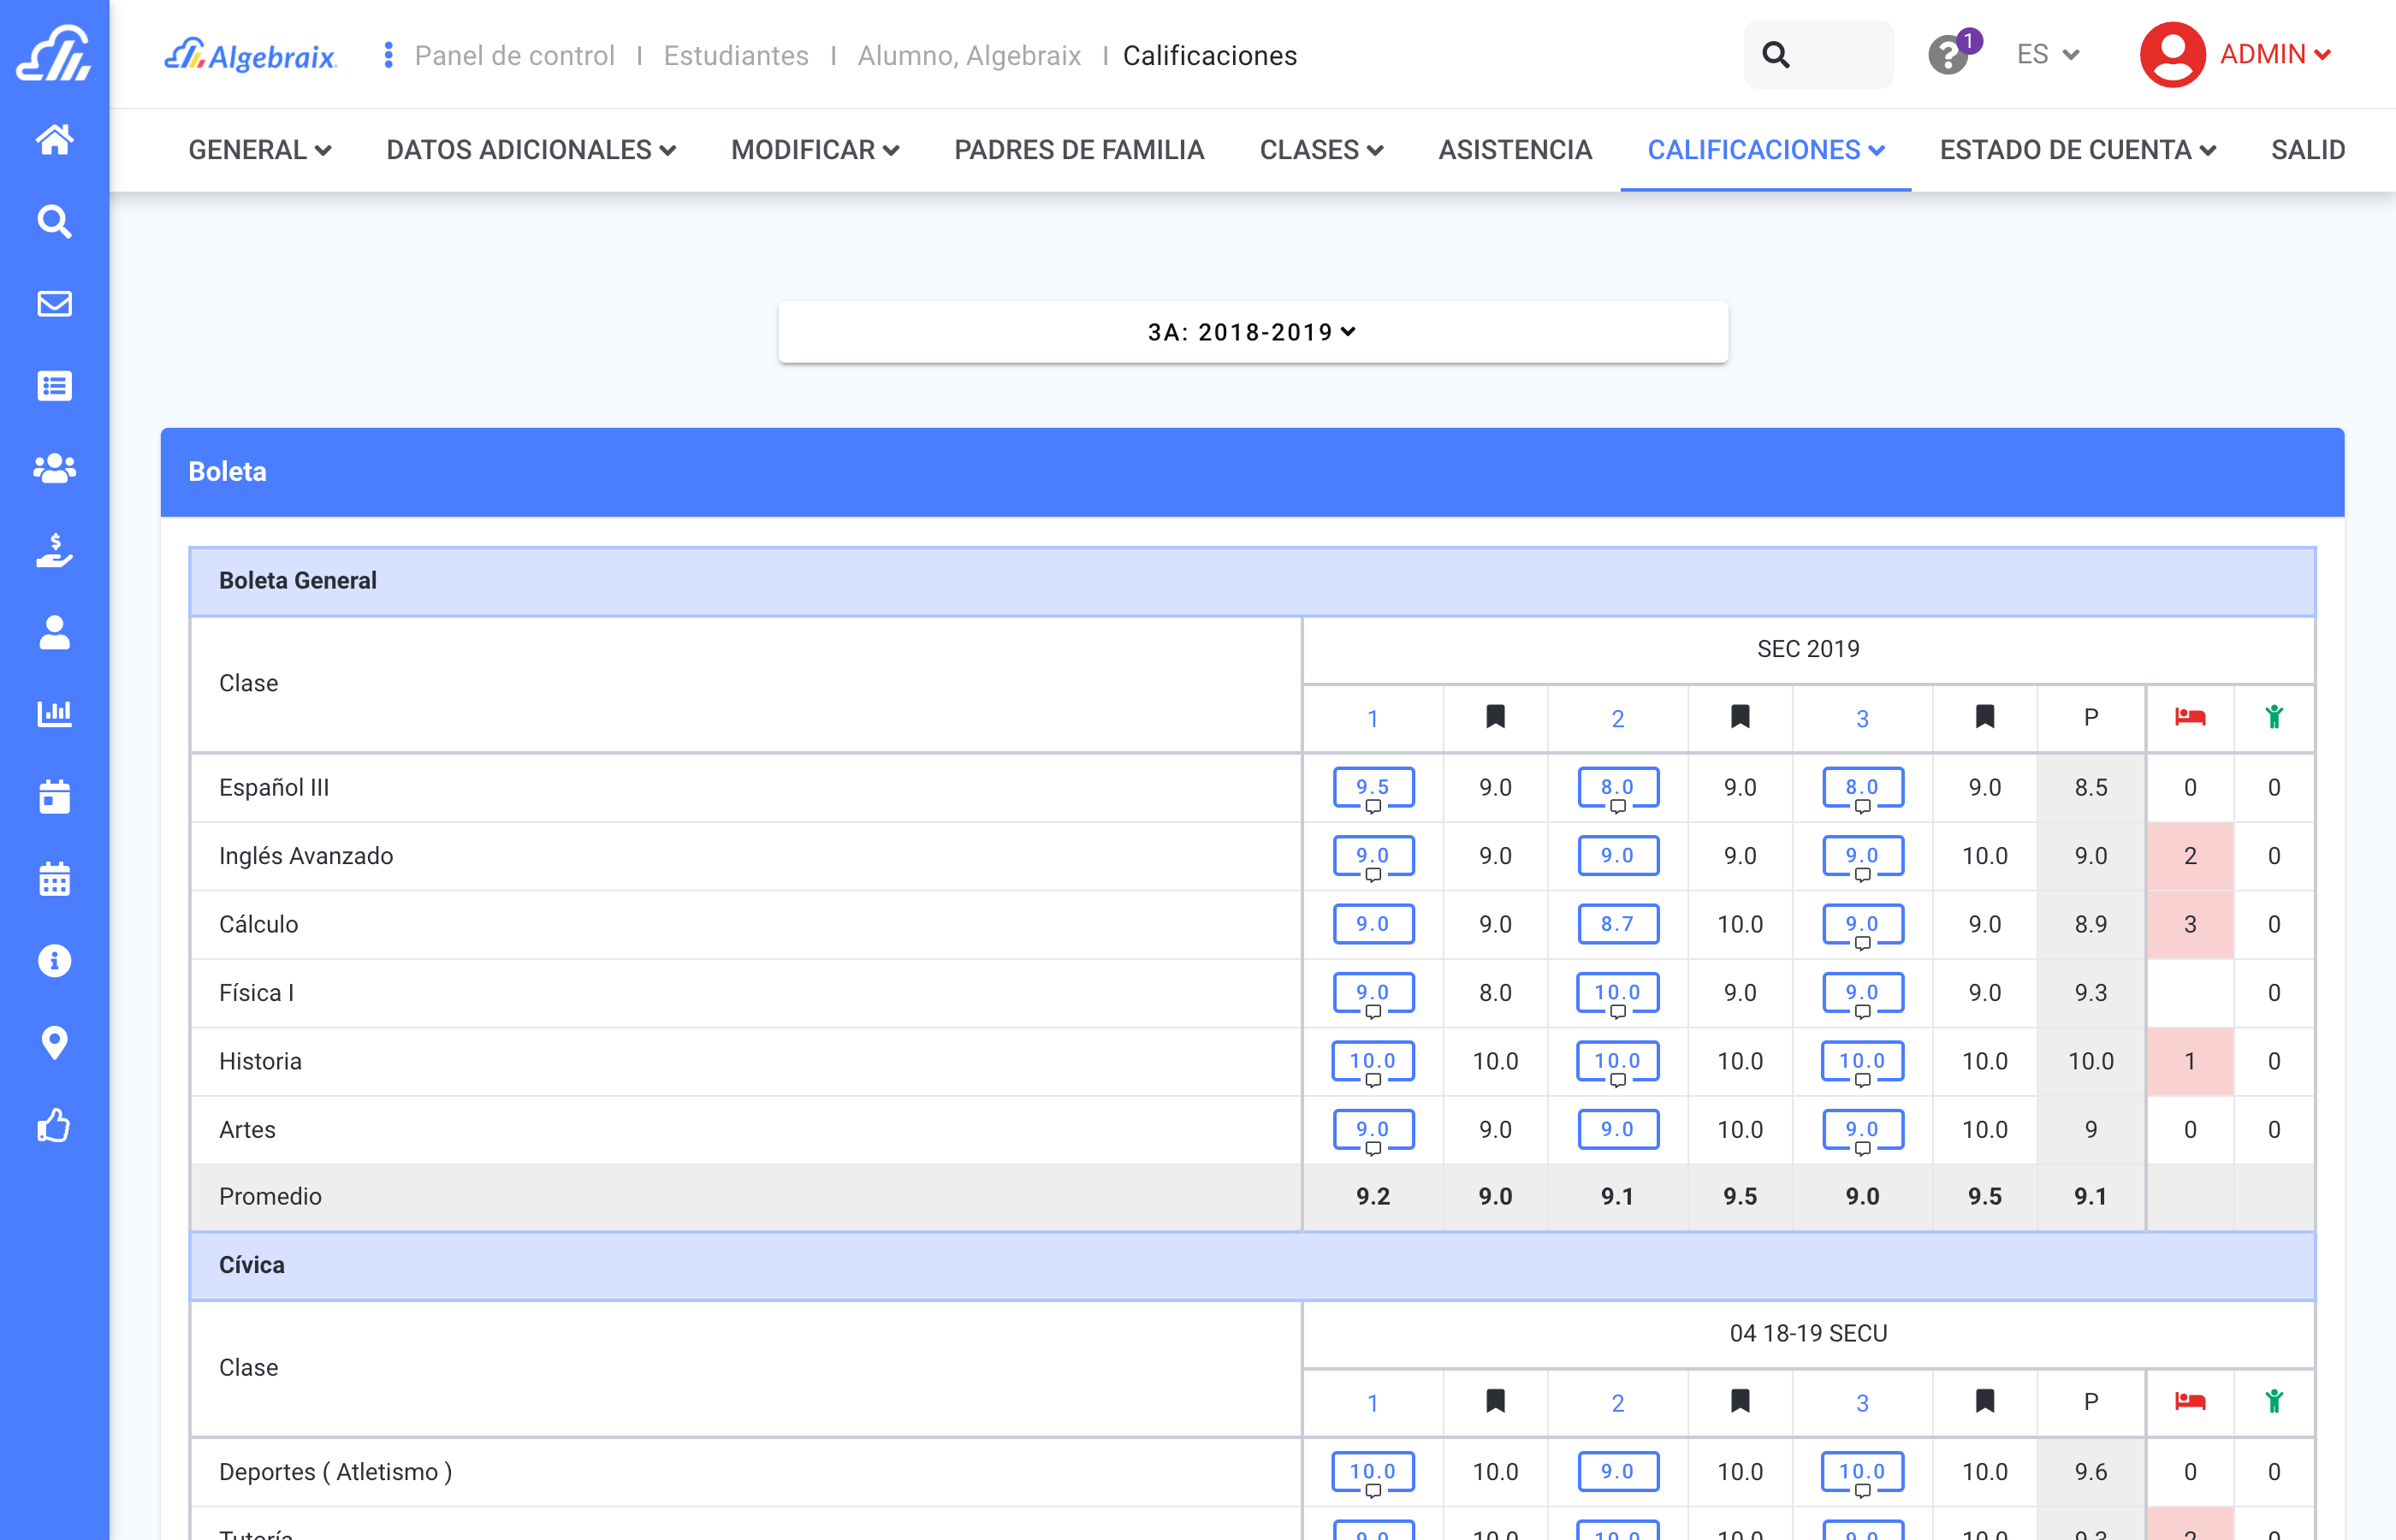Open the CALIFICACIONES tab menu
Viewport: 2396px width, 1540px height.
(1765, 150)
